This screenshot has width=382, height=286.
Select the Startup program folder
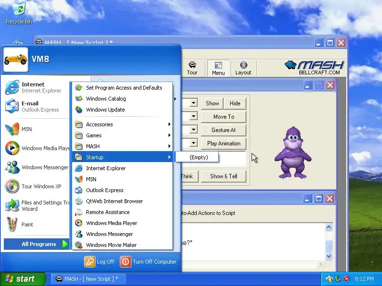[x=122, y=157]
